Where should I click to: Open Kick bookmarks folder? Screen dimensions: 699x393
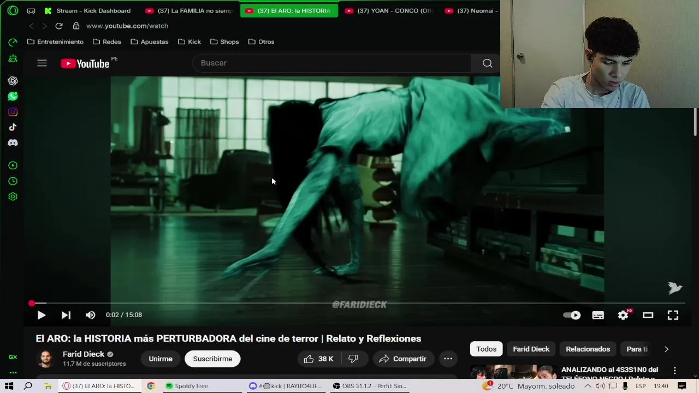coord(189,41)
